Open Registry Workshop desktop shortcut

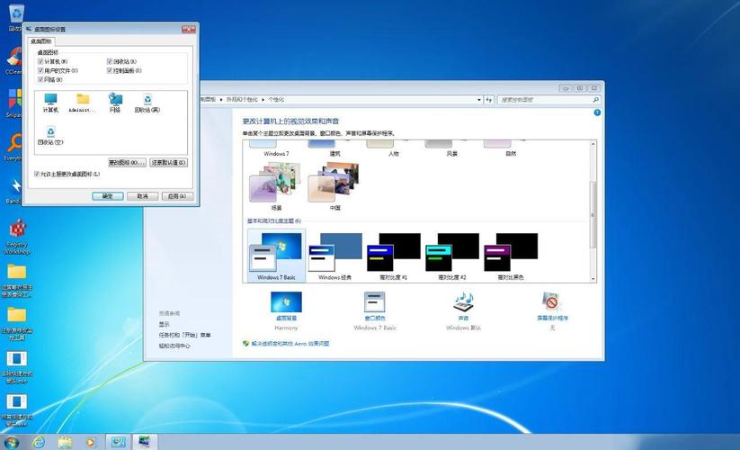(x=16, y=232)
